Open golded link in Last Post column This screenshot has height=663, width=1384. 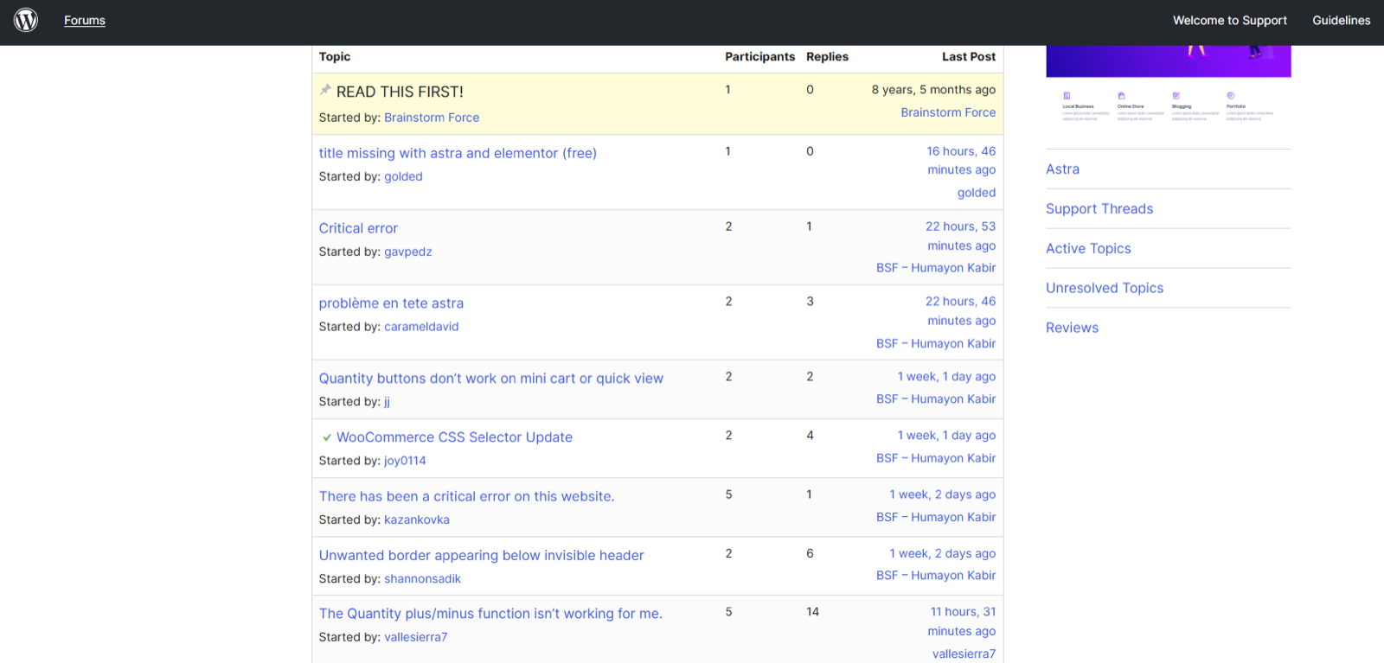977,193
